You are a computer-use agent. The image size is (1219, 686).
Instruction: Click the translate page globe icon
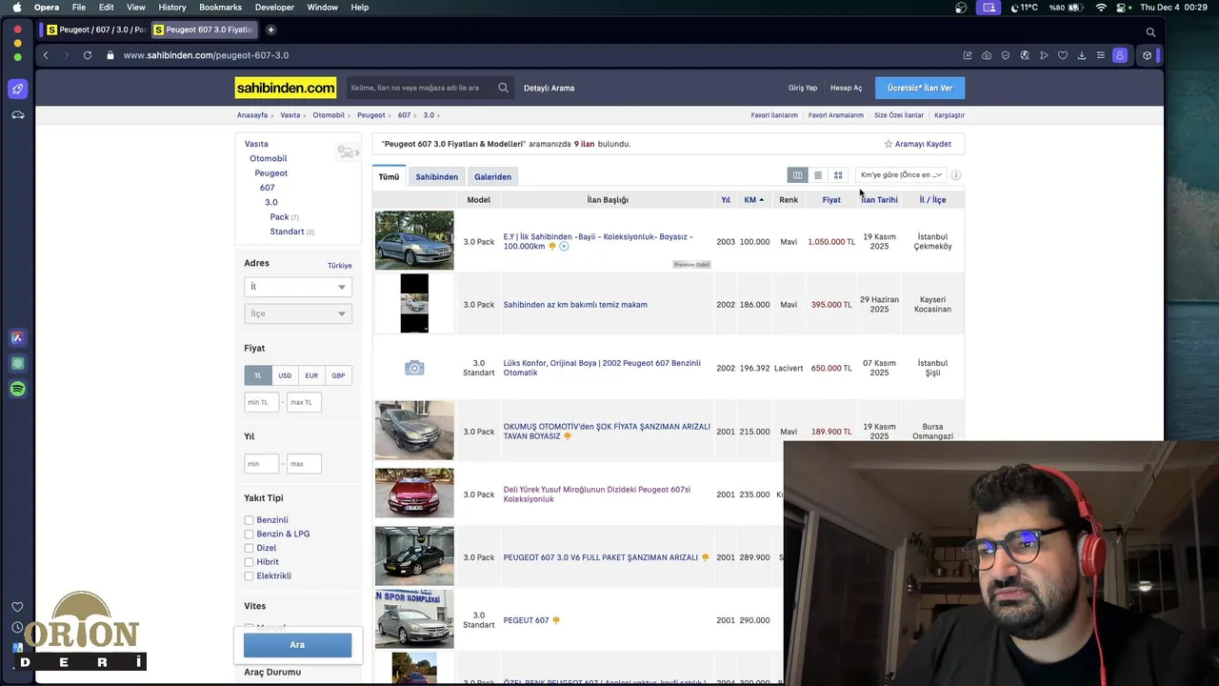[x=1025, y=55]
